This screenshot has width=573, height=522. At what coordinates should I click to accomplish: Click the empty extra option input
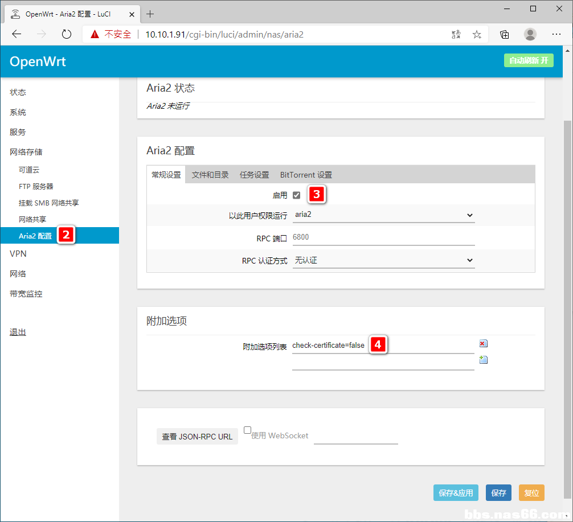coord(383,363)
